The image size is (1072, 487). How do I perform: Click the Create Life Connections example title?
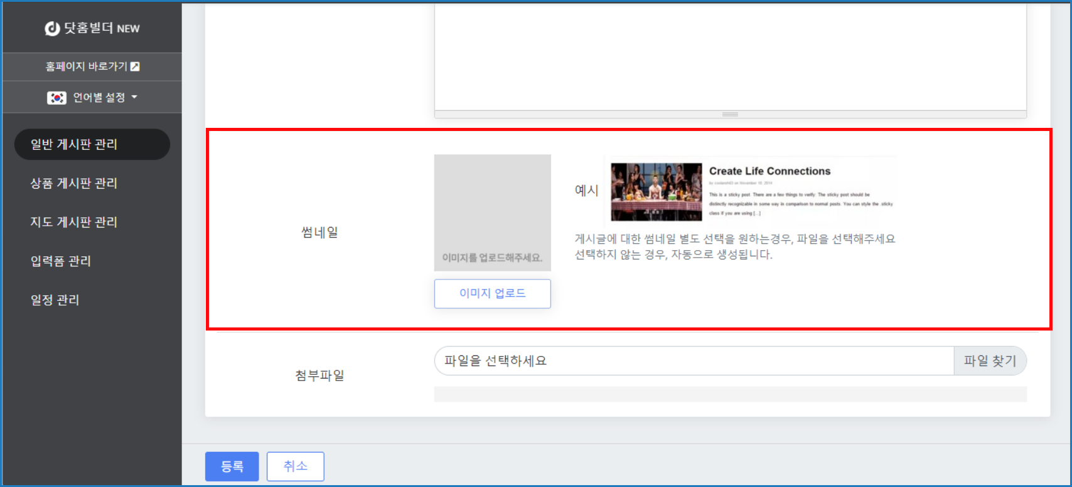pyautogui.click(x=769, y=171)
